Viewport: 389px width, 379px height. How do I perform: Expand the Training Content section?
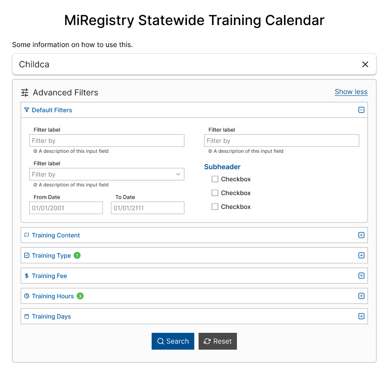(x=361, y=235)
